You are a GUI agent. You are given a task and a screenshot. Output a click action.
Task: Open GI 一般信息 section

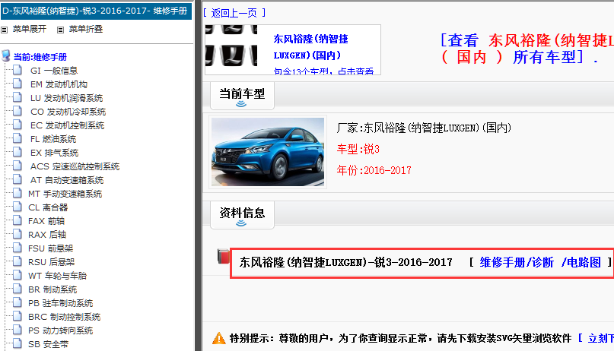[x=54, y=71]
